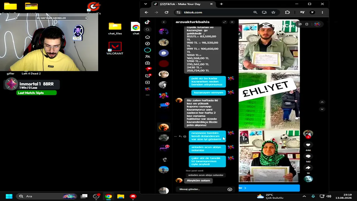Image resolution: width=357 pixels, height=201 pixels.
Task: Open TikTok logo home link in sidebar
Action: (x=147, y=22)
